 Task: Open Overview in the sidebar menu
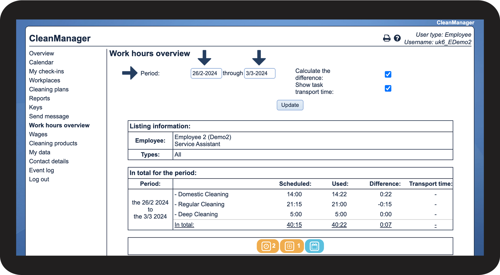tap(41, 54)
